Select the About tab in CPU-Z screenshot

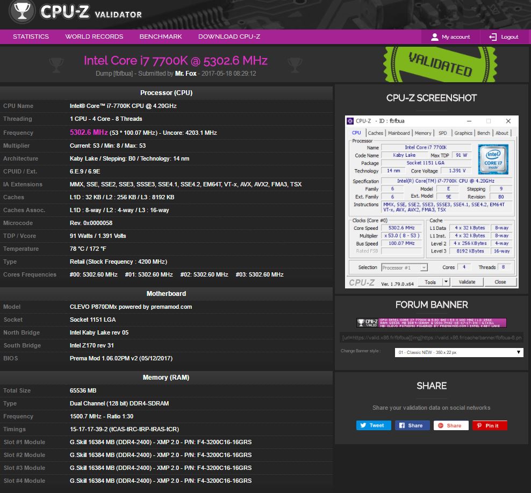point(501,133)
